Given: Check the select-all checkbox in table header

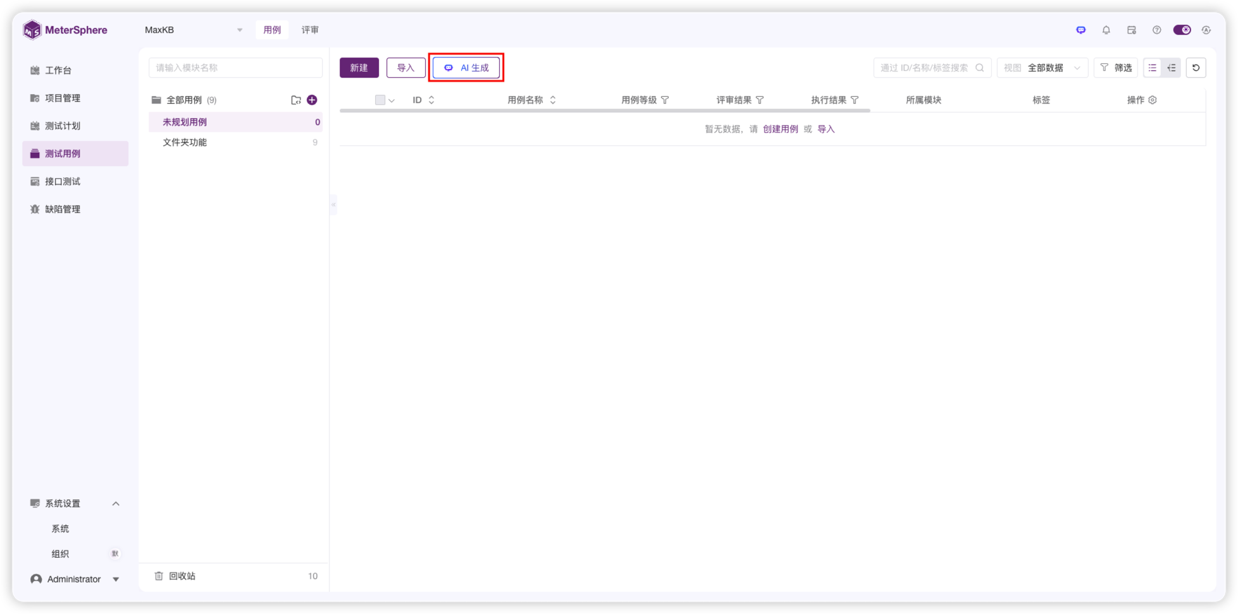Looking at the screenshot, I should coord(380,100).
